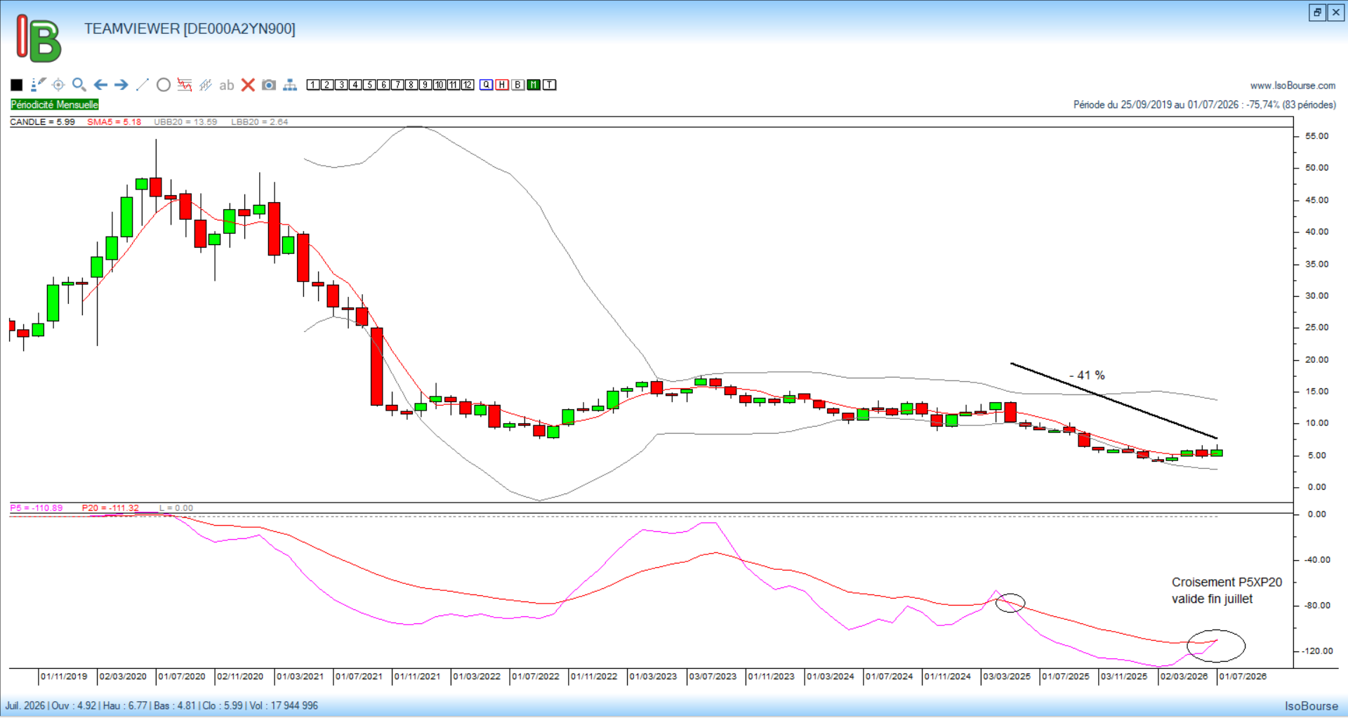This screenshot has width=1348, height=718.
Task: Click the '- 41 %' chart annotation
Action: (1087, 375)
